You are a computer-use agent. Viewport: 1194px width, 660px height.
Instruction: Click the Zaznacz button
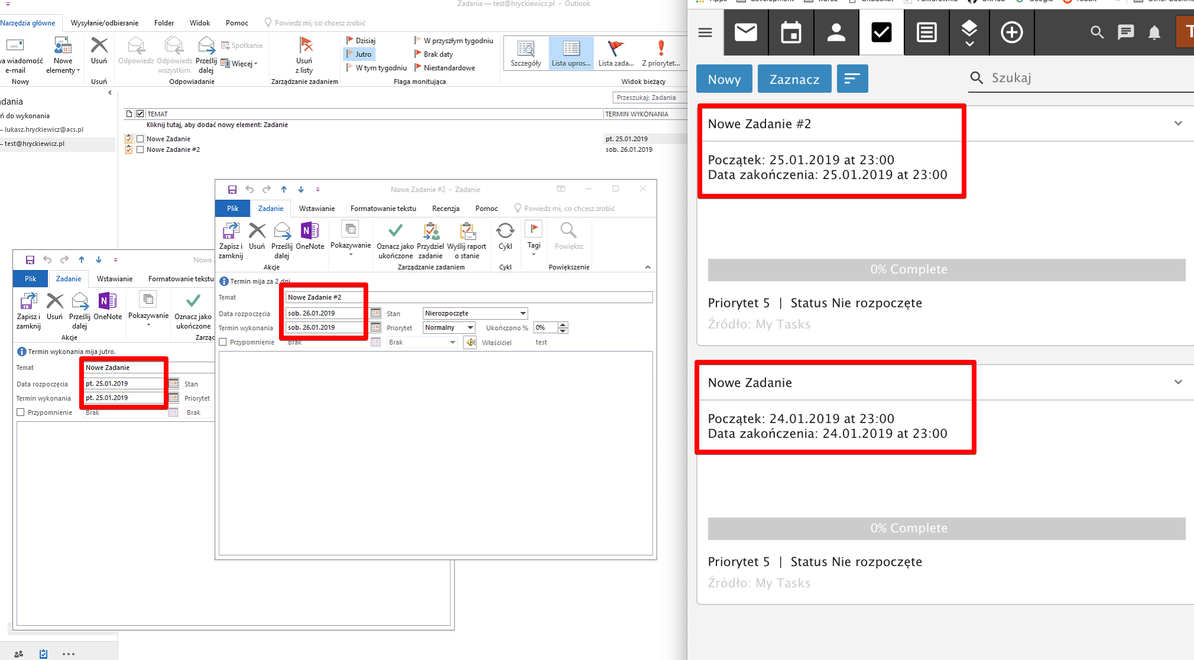pos(794,79)
